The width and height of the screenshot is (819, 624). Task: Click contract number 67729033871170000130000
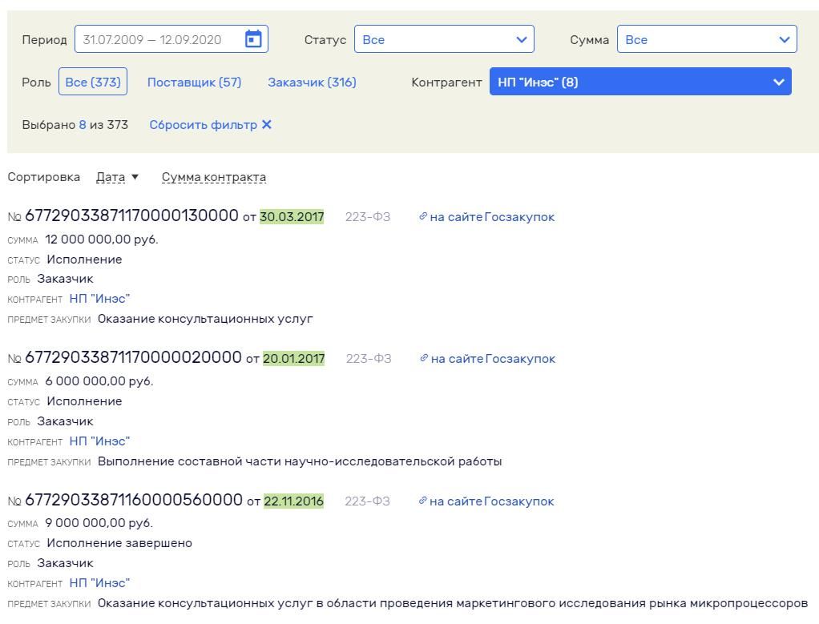131,215
